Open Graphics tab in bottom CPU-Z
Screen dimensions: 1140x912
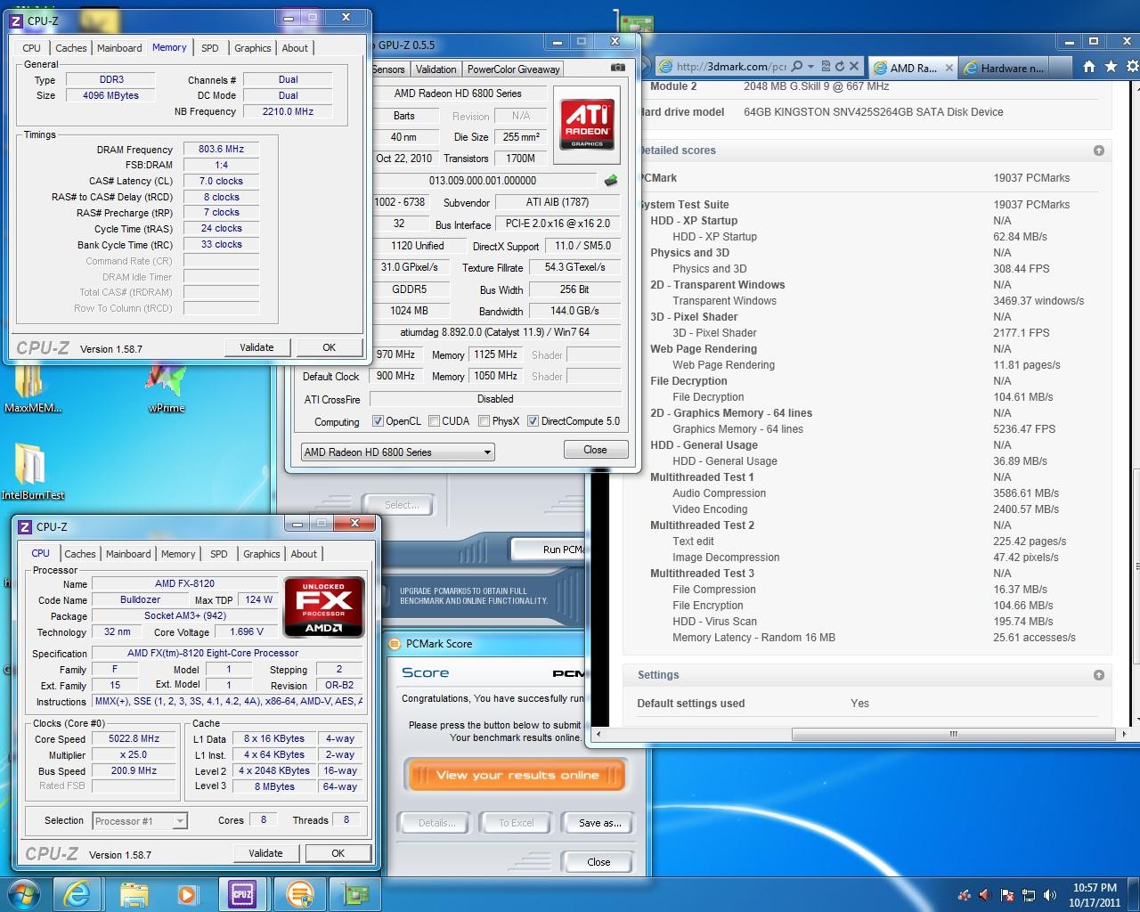262,554
